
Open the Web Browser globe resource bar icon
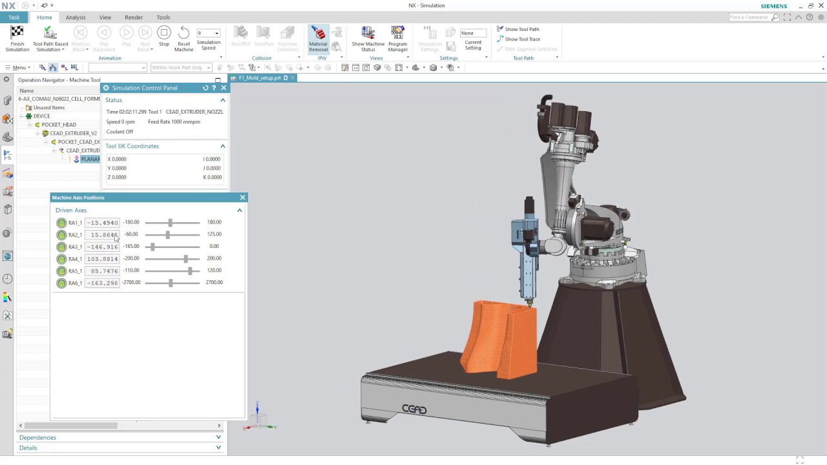(7, 256)
